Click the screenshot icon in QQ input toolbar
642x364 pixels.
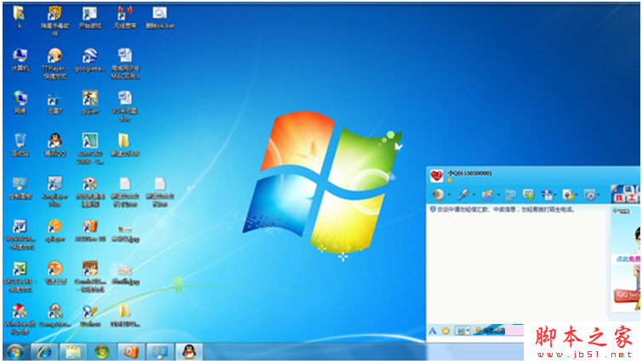point(461,331)
